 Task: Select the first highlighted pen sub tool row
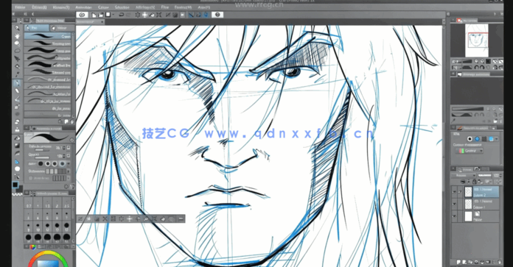tap(48, 36)
